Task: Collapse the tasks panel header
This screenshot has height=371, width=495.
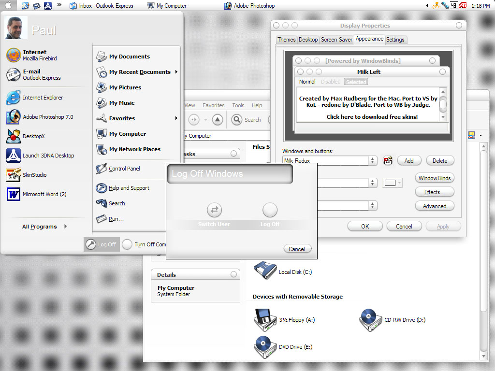Action: pyautogui.click(x=233, y=154)
